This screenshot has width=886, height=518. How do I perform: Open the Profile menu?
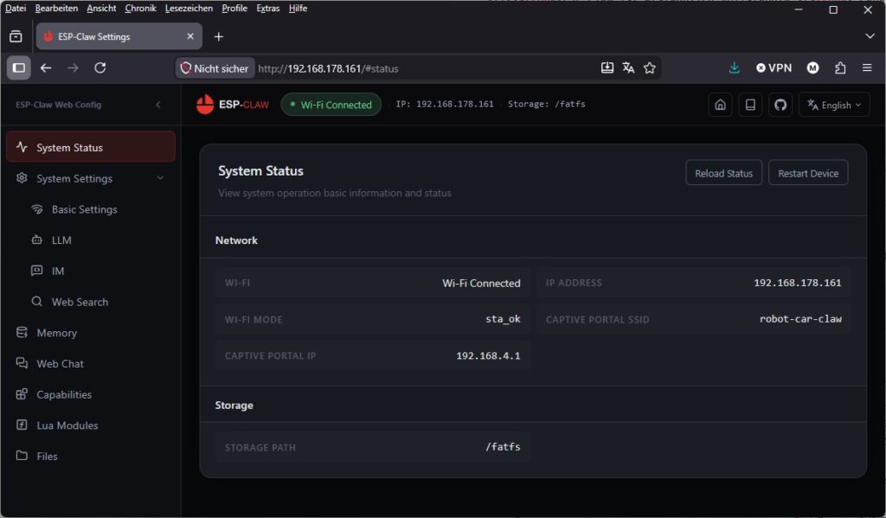234,8
